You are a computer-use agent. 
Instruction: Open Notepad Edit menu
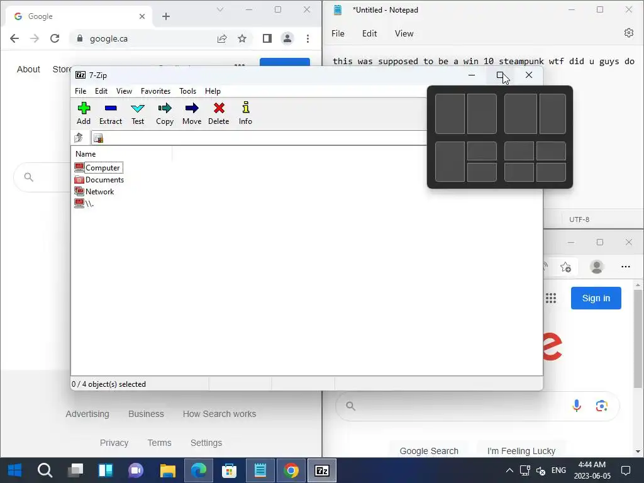tap(370, 34)
